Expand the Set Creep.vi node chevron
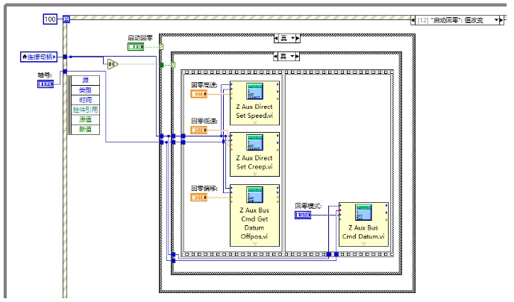The image size is (514, 302). [254, 174]
